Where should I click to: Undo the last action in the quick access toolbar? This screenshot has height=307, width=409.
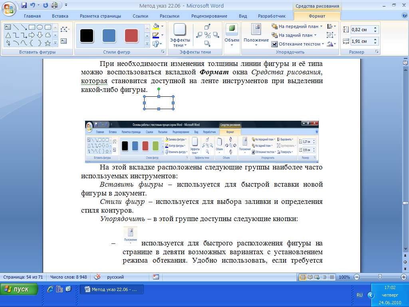coord(32,5)
